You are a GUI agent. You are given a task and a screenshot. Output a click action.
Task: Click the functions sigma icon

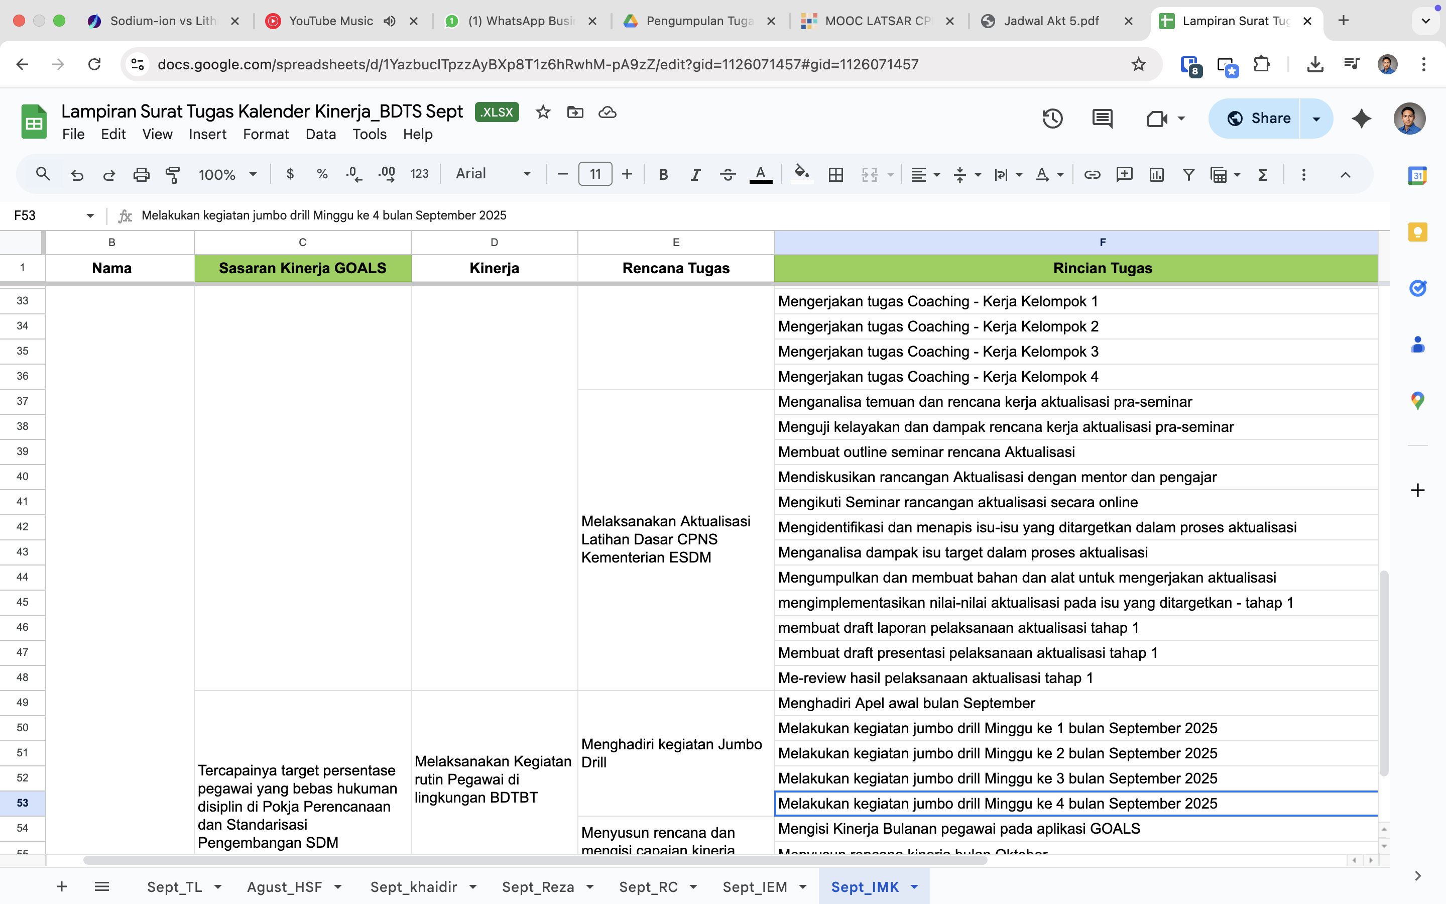[x=1263, y=175]
